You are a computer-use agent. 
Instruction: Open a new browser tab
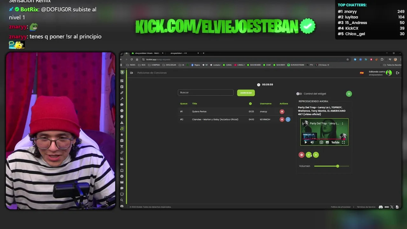[203, 53]
